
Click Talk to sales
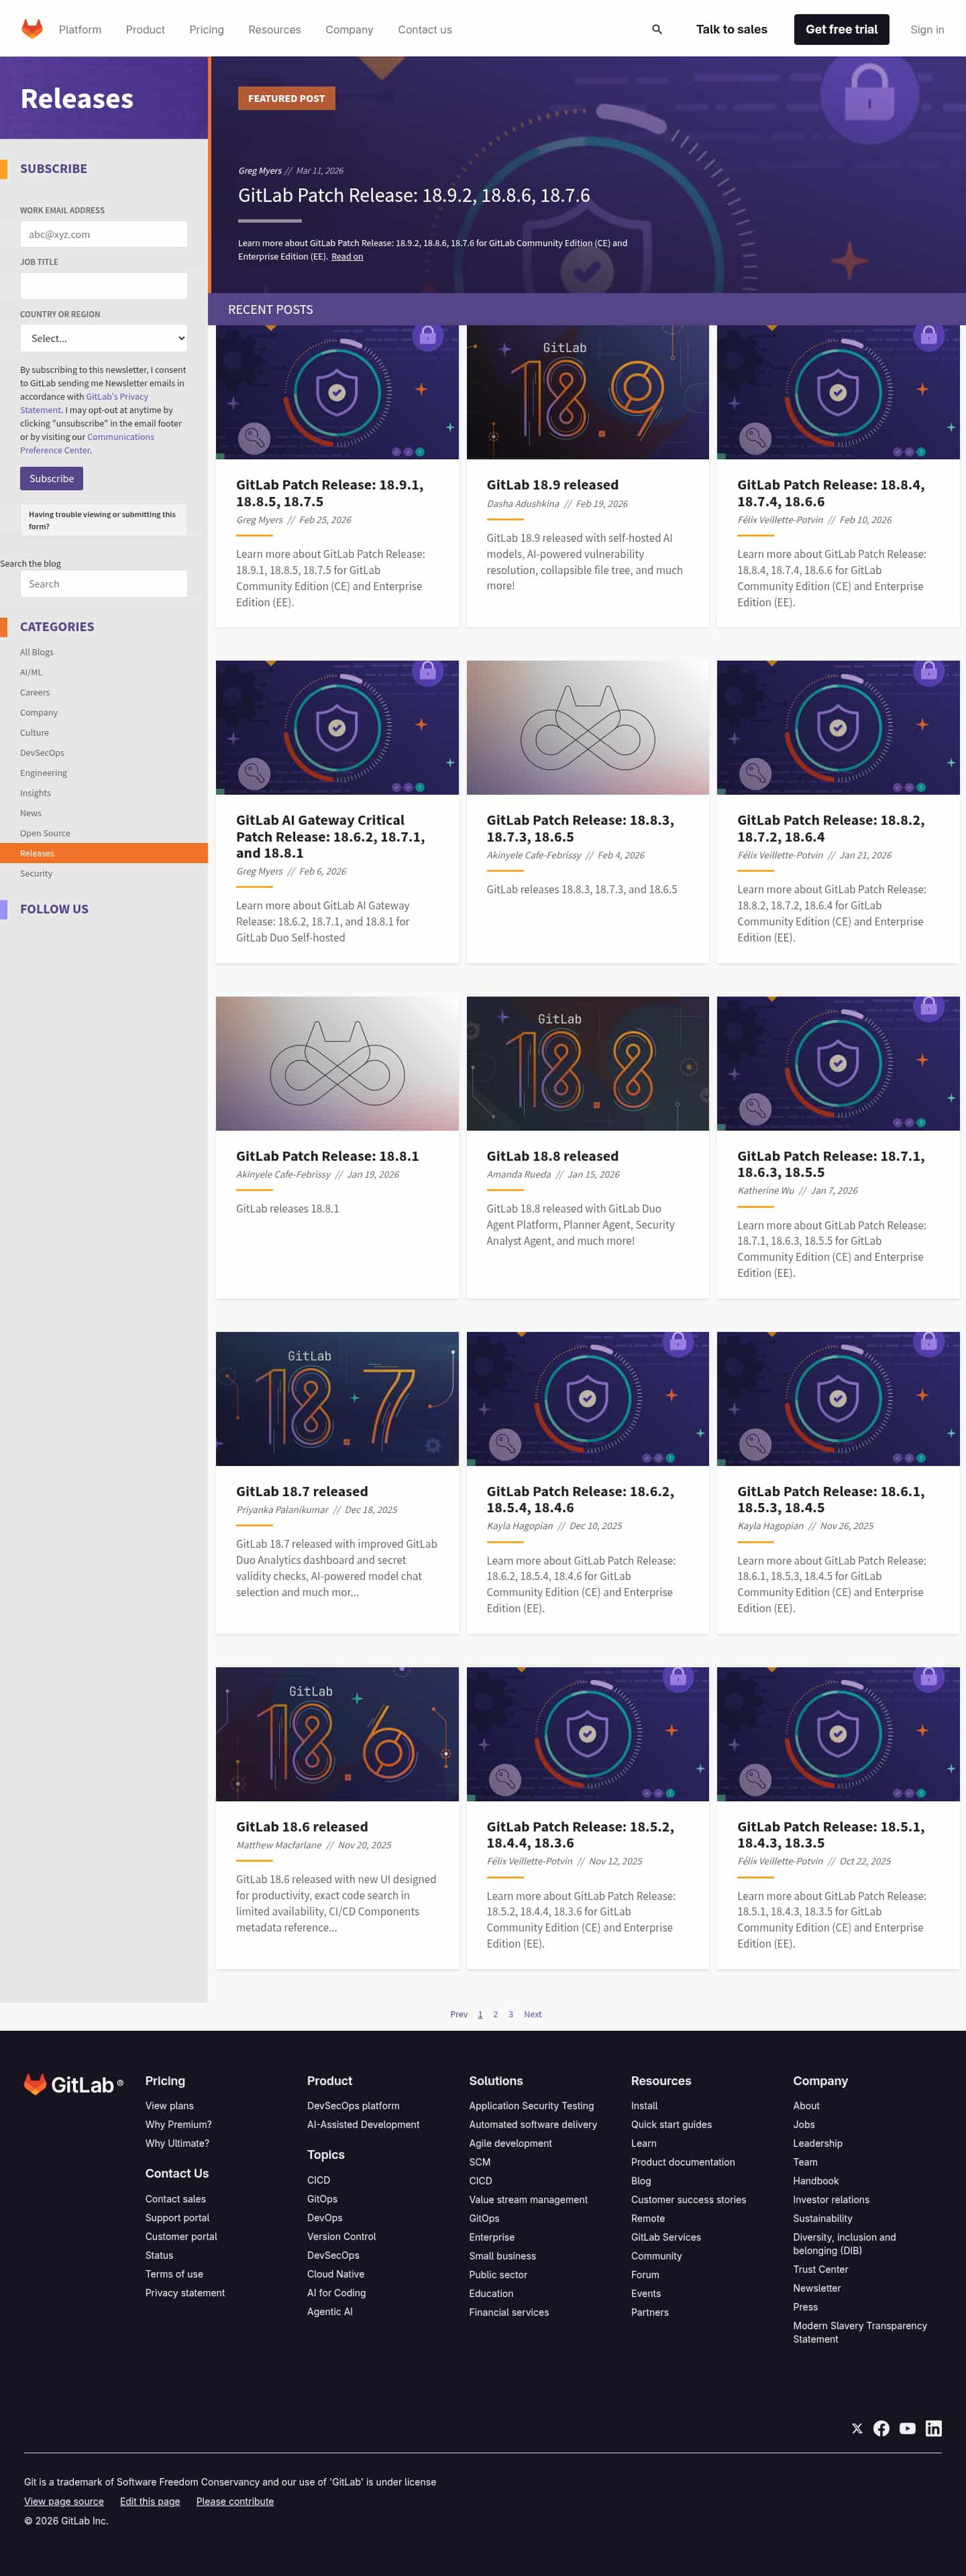point(731,29)
